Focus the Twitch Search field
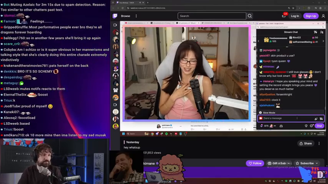 pyautogui.click(x=212, y=16)
